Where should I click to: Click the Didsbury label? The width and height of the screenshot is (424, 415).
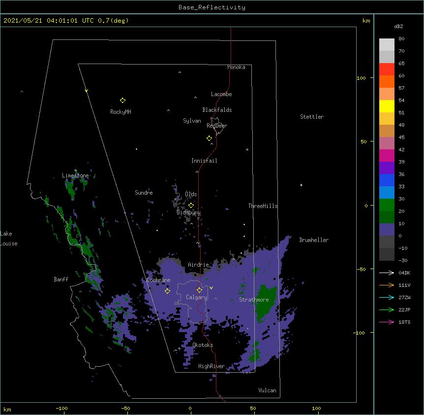click(188, 212)
